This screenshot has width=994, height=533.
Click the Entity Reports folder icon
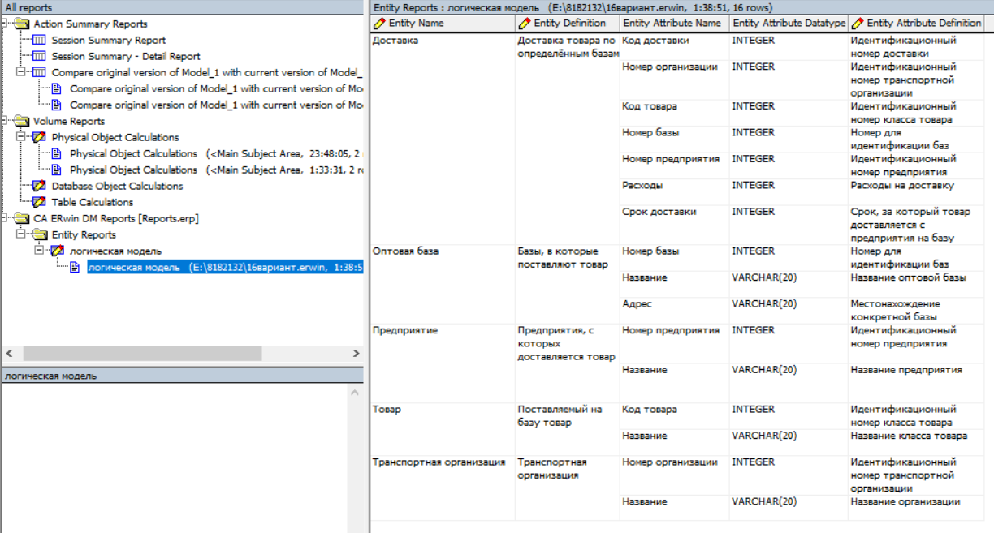point(39,234)
